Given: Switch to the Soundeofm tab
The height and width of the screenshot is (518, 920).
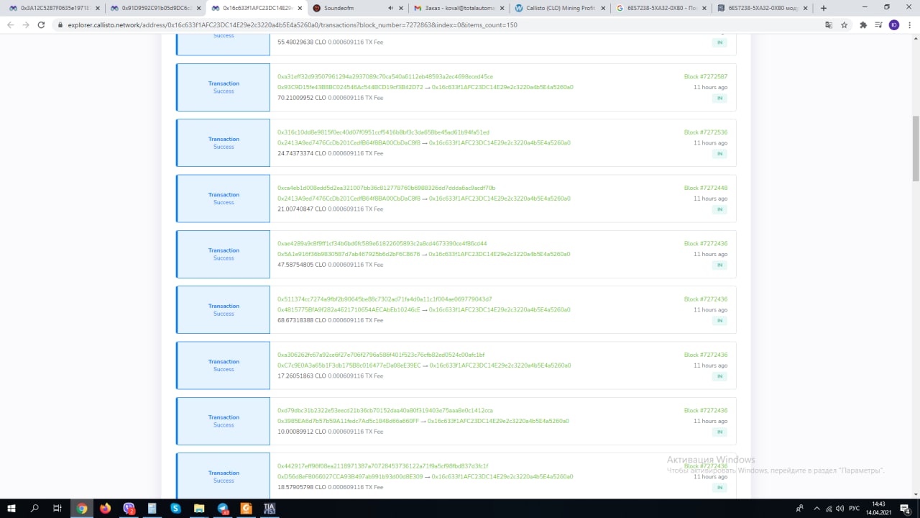Looking at the screenshot, I should pyautogui.click(x=358, y=8).
